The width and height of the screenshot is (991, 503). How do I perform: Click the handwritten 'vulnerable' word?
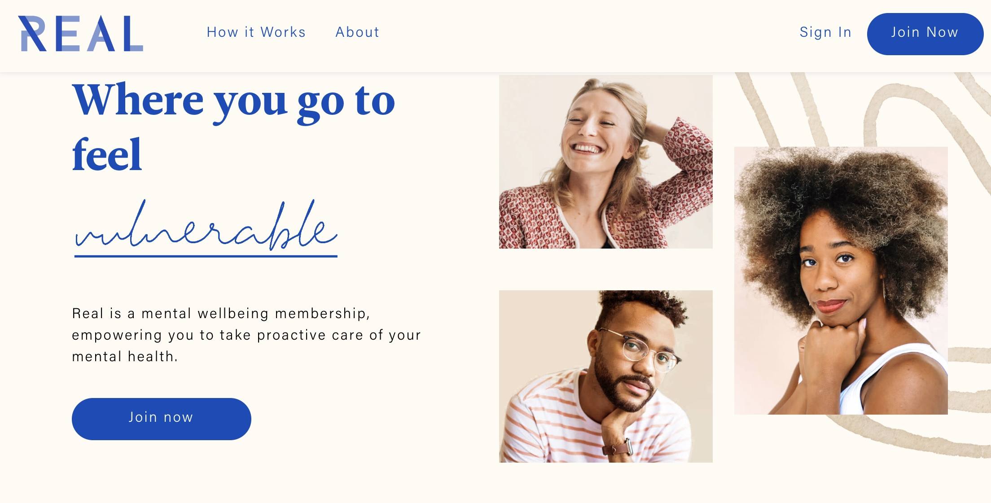click(x=206, y=225)
